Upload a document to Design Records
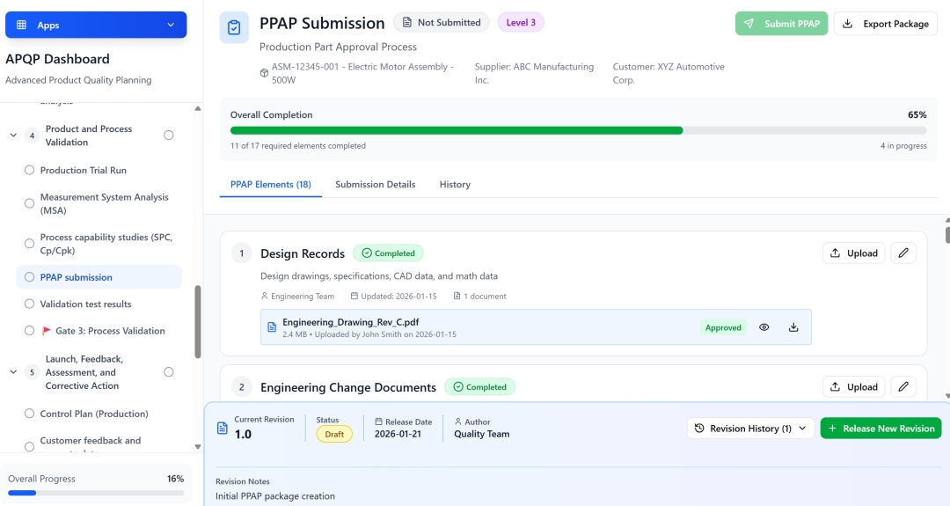Image resolution: width=950 pixels, height=506 pixels. 853,253
